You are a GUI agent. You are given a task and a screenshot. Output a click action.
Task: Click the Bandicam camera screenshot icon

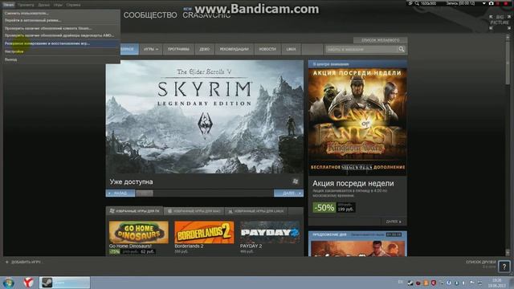coord(491,3)
